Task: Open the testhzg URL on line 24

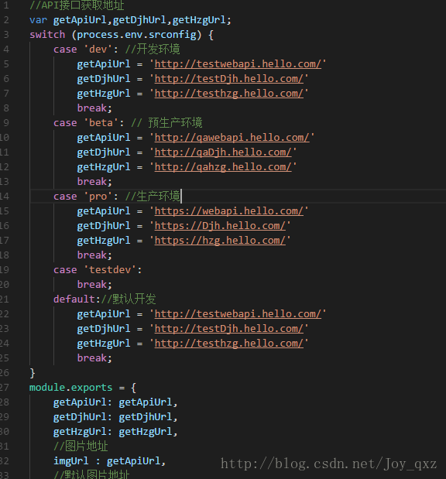Action: pyautogui.click(x=229, y=344)
